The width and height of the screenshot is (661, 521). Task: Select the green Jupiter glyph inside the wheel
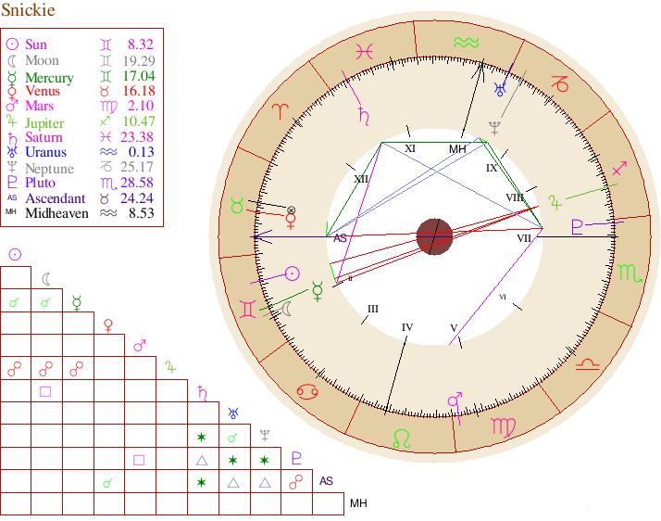coord(555,203)
